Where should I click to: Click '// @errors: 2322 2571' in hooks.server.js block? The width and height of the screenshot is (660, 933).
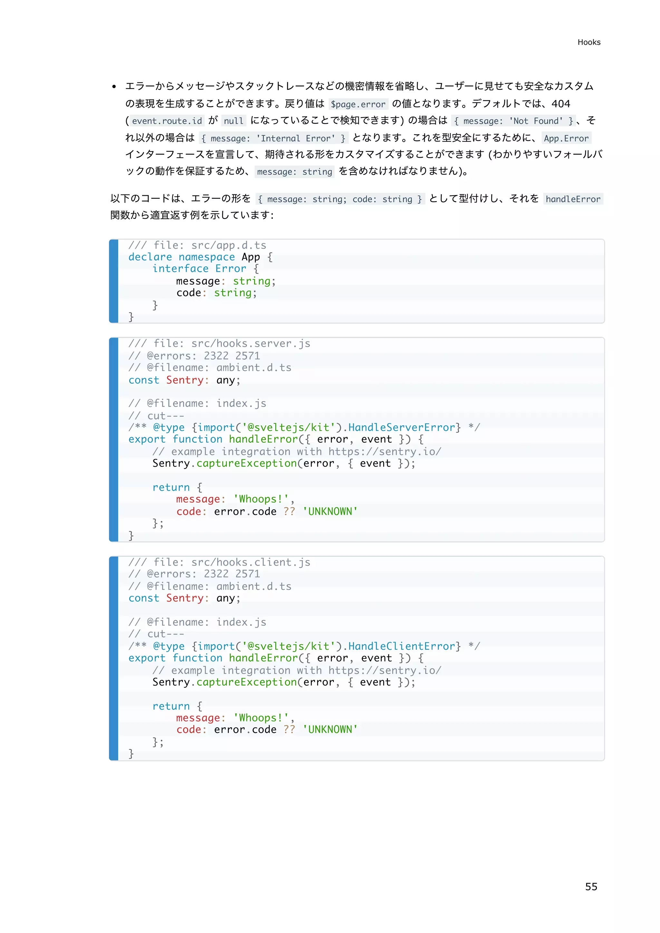pyautogui.click(x=194, y=356)
